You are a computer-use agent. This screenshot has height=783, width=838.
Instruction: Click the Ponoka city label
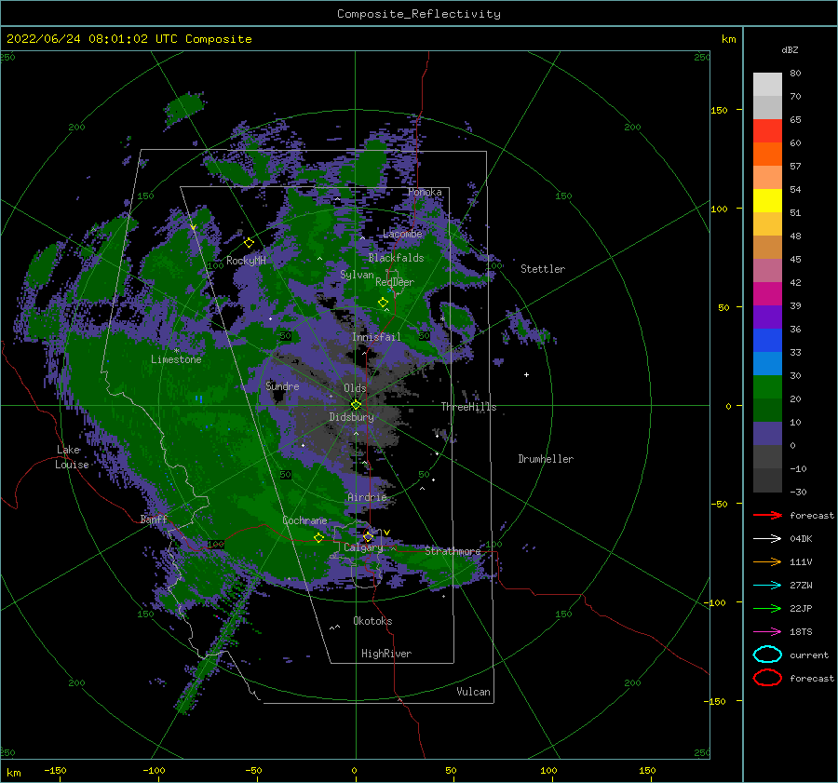tap(425, 192)
